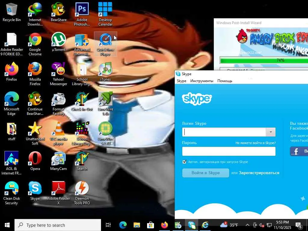Open the Помощь menu

[x=225, y=81]
